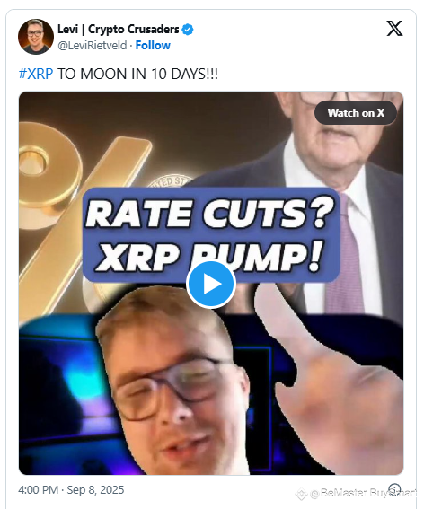Image resolution: width=424 pixels, height=509 pixels.
Task: Open the #XRP hashtag link
Action: [x=36, y=74]
